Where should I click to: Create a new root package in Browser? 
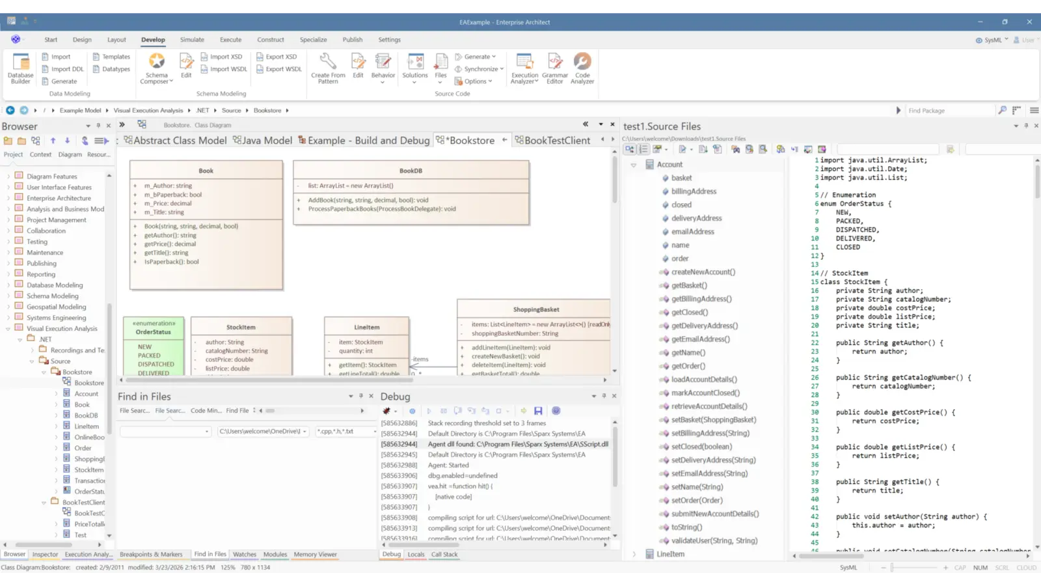coord(8,141)
